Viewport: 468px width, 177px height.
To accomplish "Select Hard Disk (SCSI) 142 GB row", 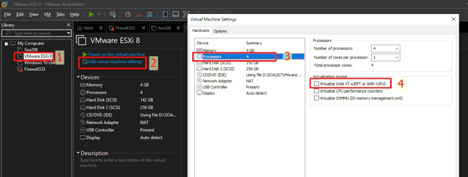I will (x=250, y=62).
